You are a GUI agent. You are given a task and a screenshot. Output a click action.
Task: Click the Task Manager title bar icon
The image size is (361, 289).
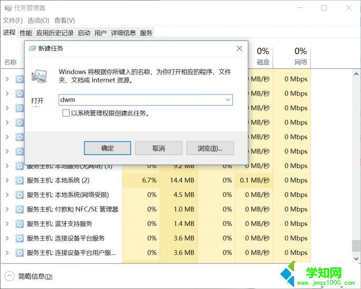pyautogui.click(x=8, y=8)
